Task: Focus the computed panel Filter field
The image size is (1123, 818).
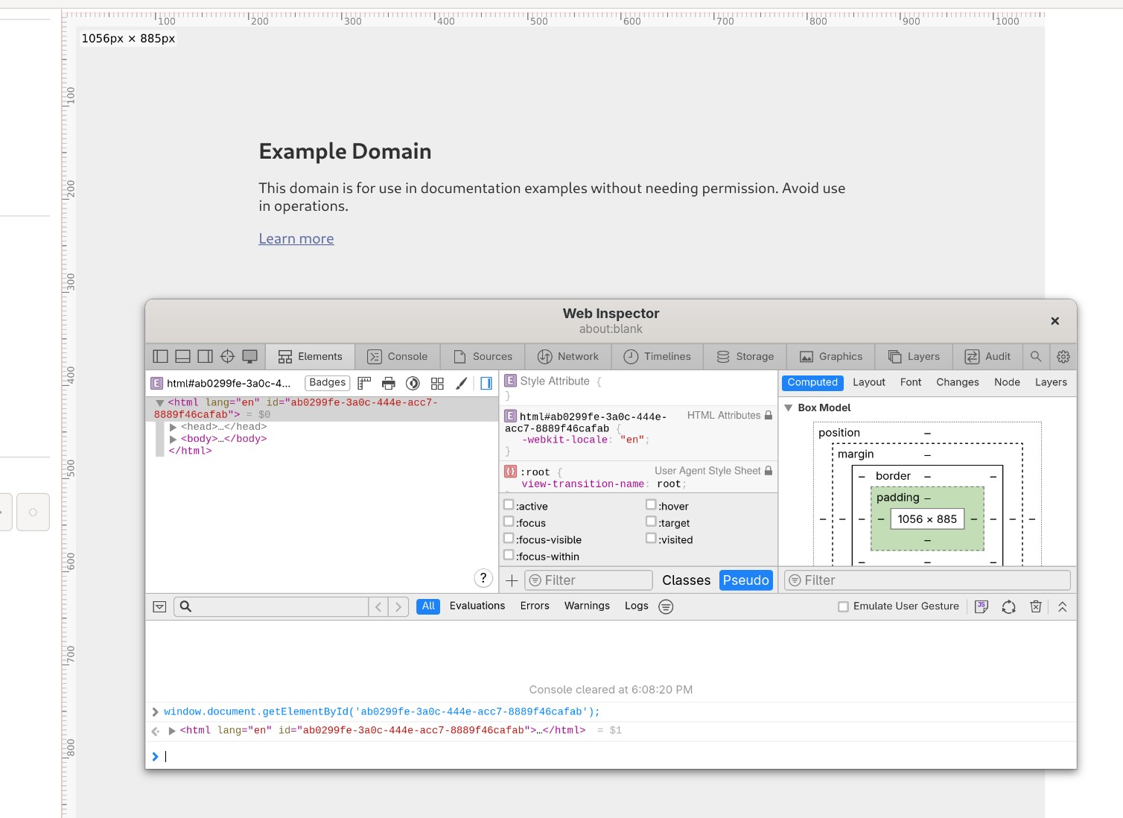Action: 927,580
